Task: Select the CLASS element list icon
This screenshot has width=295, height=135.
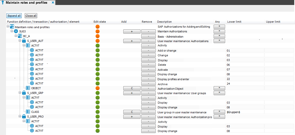Action: [x=28, y=112]
